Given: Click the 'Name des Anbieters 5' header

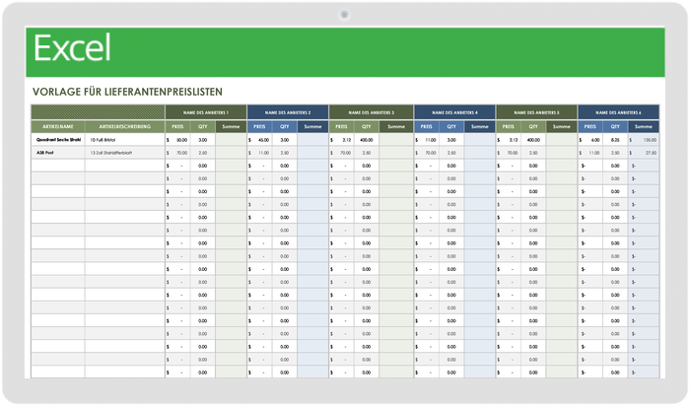Looking at the screenshot, I should point(536,112).
